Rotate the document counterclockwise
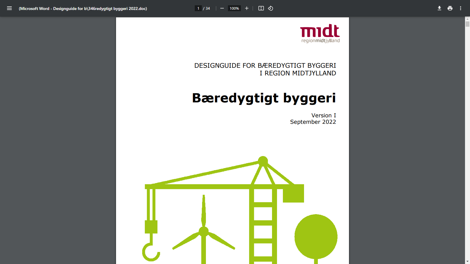Viewport: 470px width, 264px height. pyautogui.click(x=271, y=8)
